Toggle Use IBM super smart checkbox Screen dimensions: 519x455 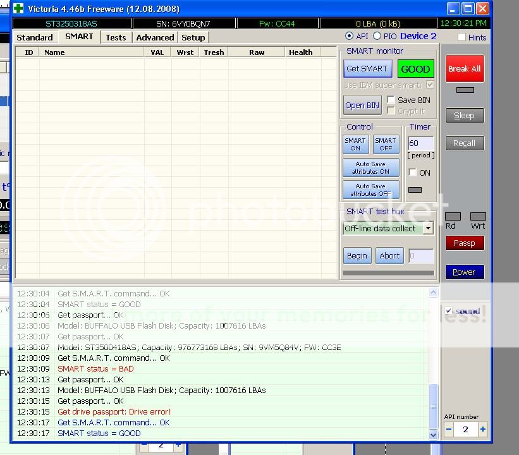[x=430, y=85]
